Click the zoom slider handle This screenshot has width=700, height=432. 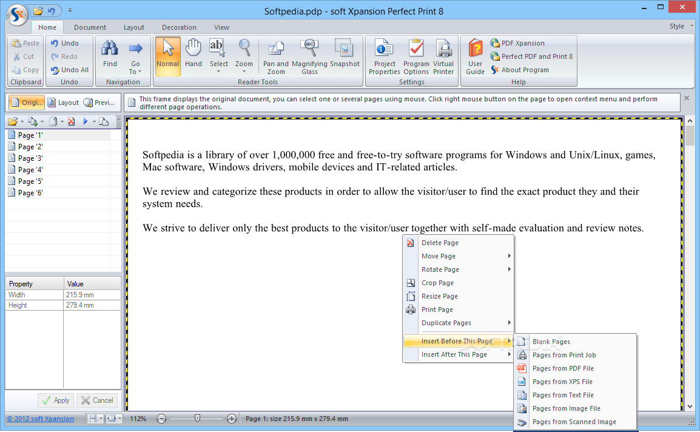[197, 419]
